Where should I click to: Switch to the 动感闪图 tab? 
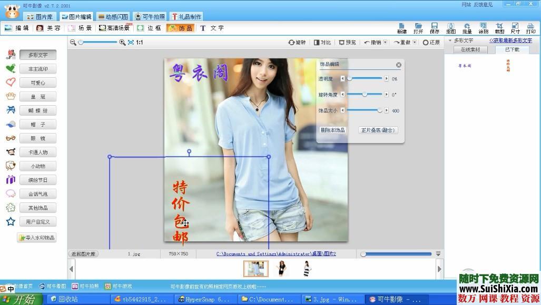(x=113, y=16)
